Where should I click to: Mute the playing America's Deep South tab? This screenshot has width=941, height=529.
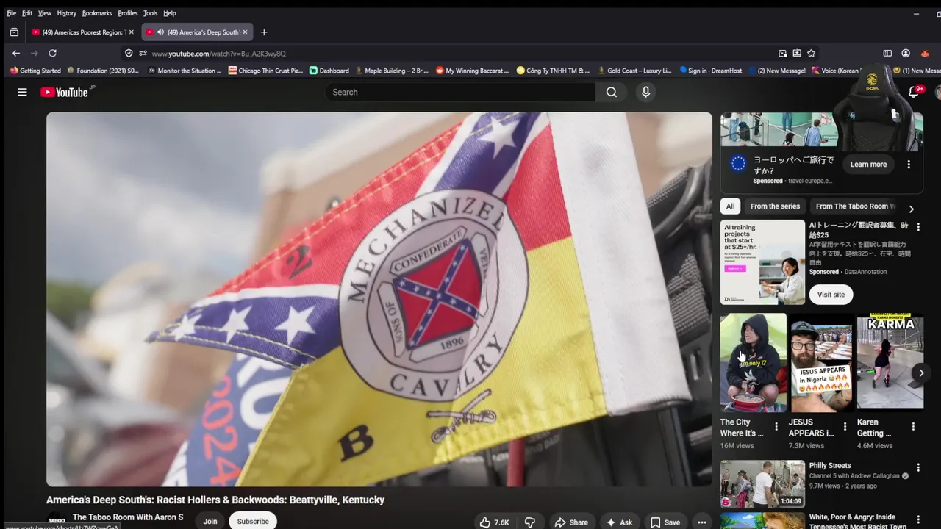160,32
